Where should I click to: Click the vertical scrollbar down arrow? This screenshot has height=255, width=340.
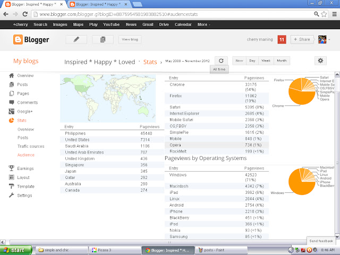click(x=337, y=236)
